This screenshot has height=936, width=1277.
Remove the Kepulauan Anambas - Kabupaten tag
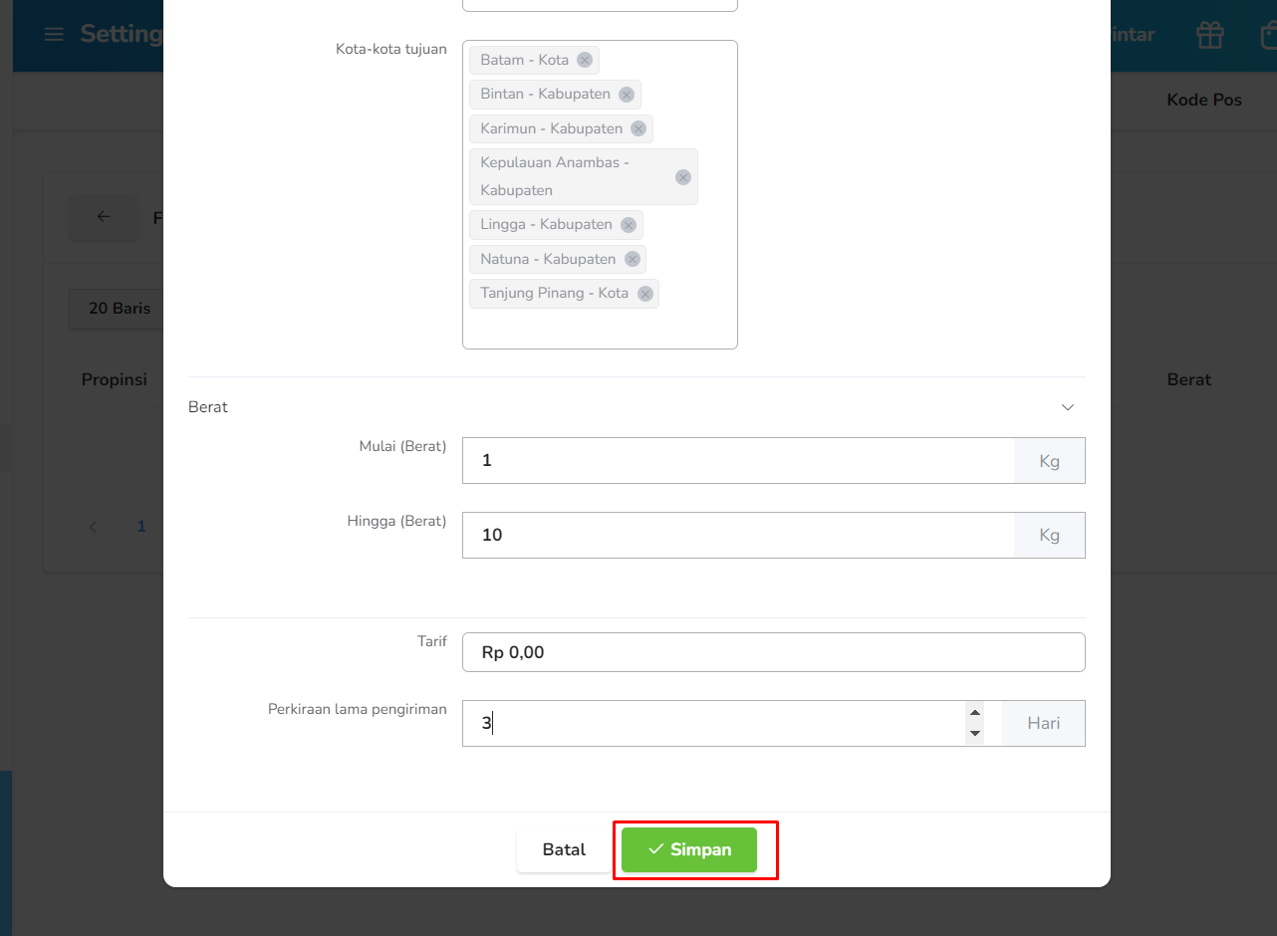pyautogui.click(x=683, y=177)
